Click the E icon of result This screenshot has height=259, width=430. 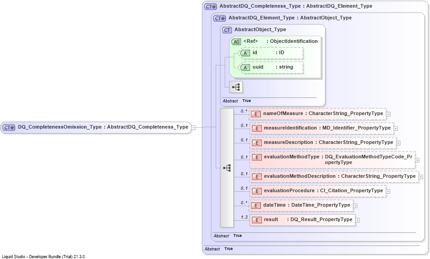coord(257,220)
